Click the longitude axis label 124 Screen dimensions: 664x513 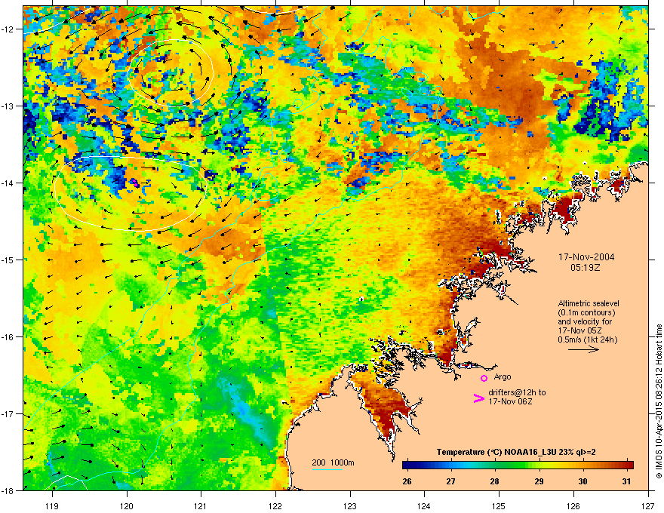tap(424, 505)
